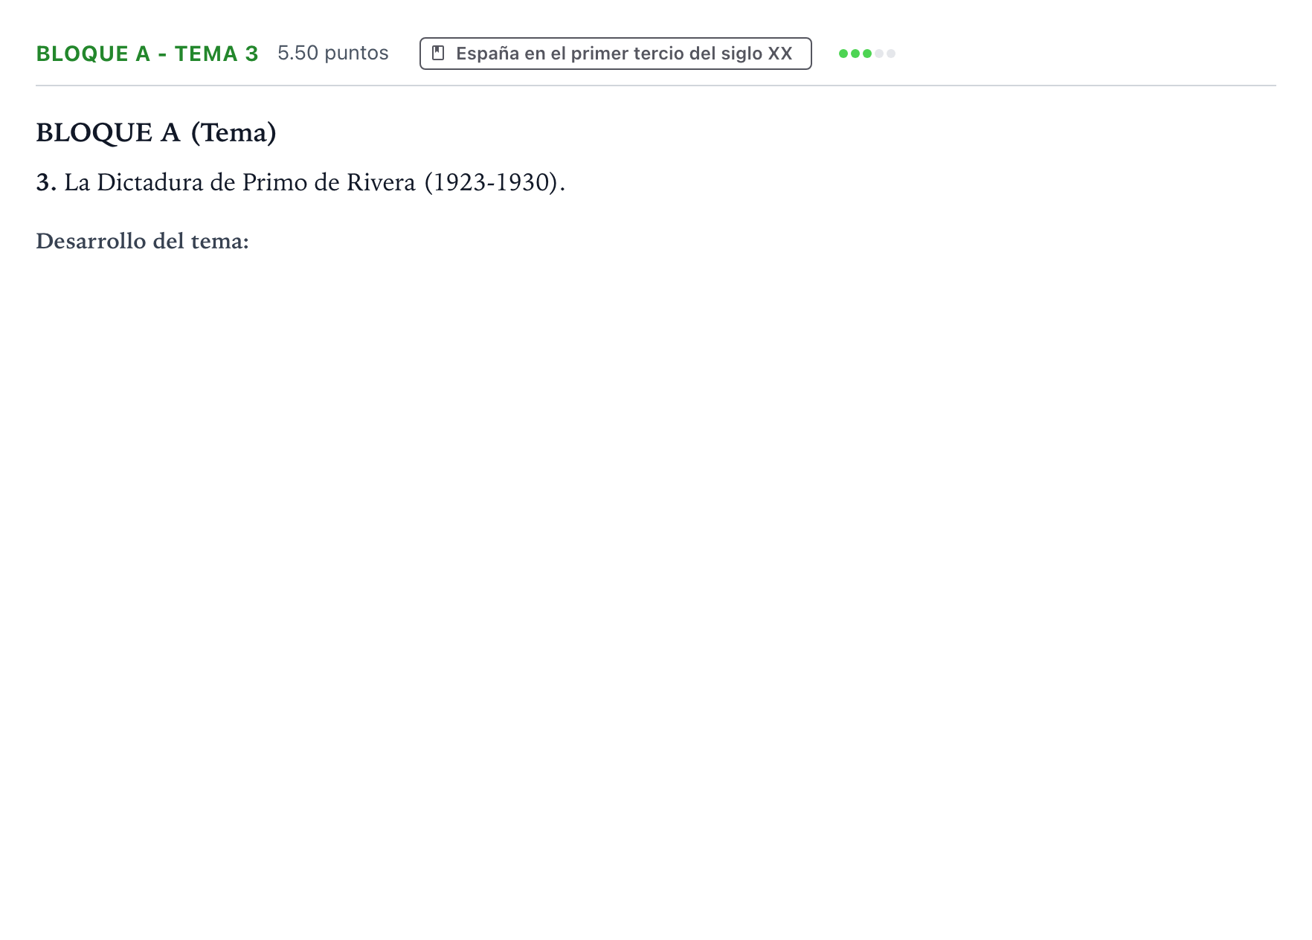Click the blank answer area below 'Desarrollo del tema'

[656, 580]
